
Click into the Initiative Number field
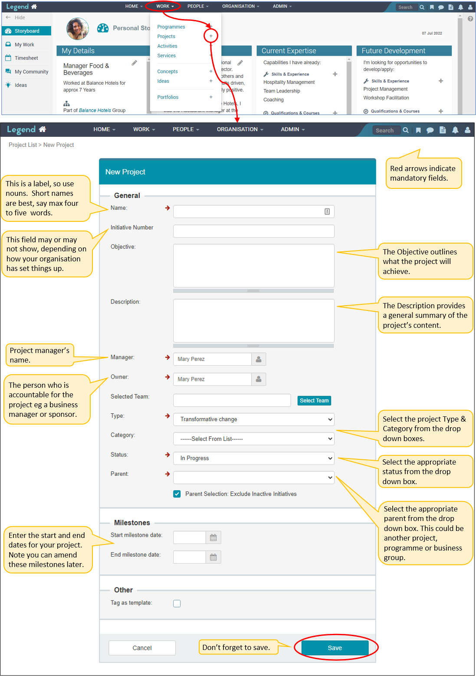[x=254, y=231]
